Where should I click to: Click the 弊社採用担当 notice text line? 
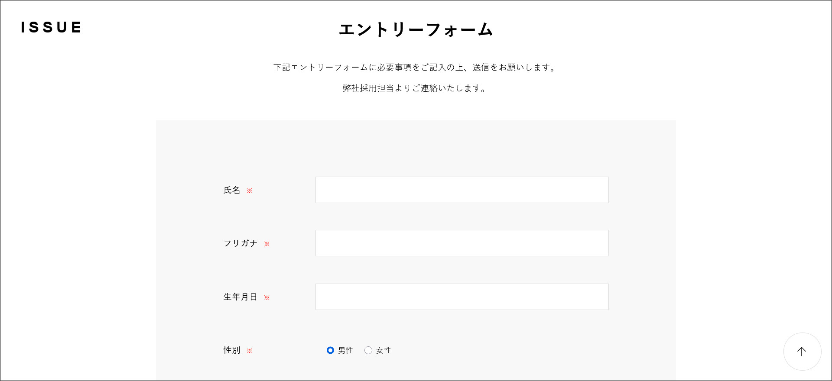(416, 88)
